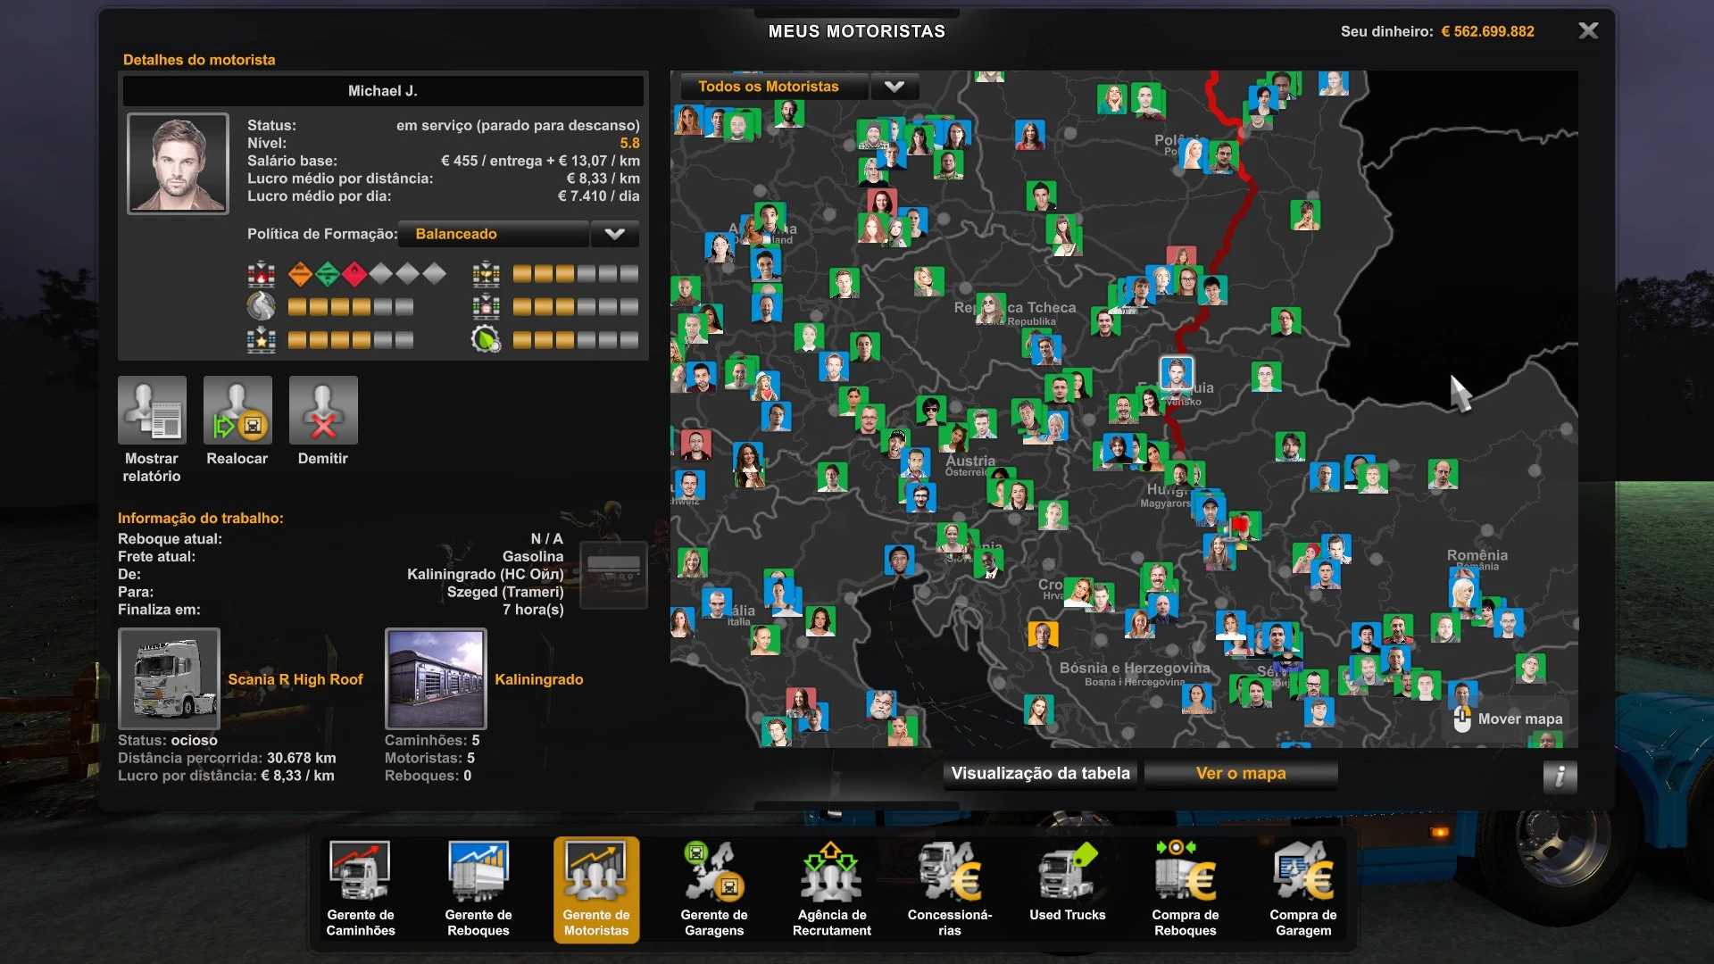
Task: Open Gerente de Reboques manager
Action: (x=478, y=888)
